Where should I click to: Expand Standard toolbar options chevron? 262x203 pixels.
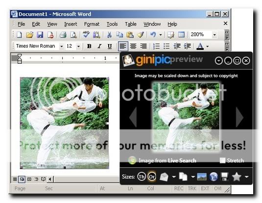(227, 35)
